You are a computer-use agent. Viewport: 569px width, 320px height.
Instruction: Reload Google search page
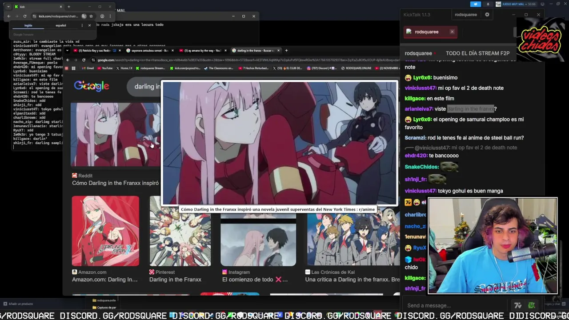coord(84,60)
